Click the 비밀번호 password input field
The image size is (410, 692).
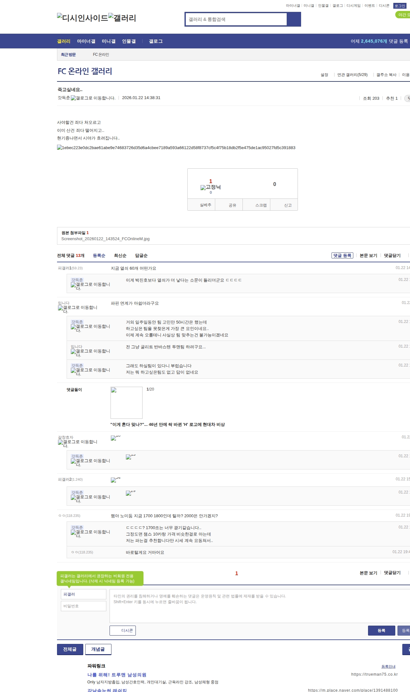(83, 606)
